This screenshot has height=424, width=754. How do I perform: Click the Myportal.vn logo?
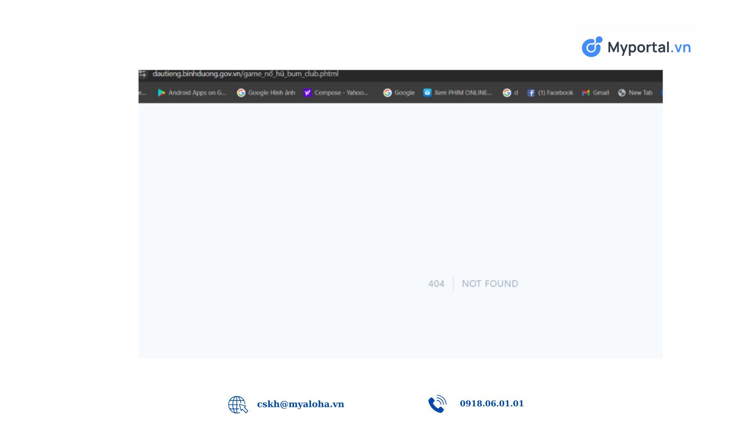[636, 47]
